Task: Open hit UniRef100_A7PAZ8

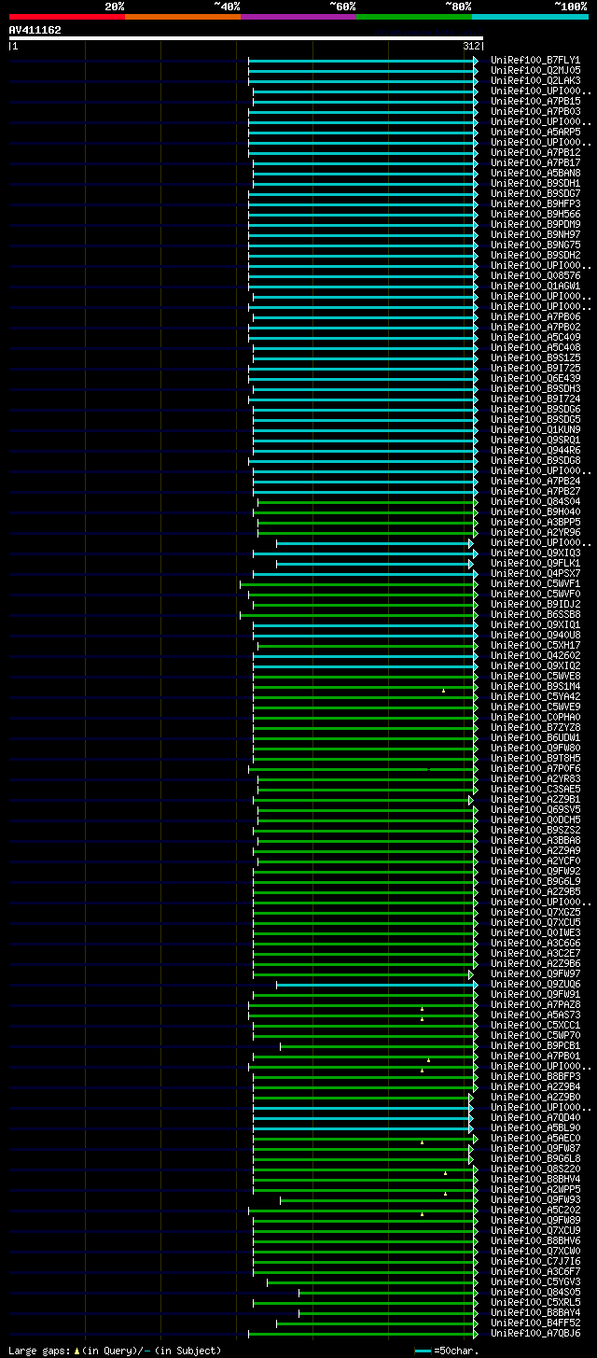Action: click(535, 1005)
